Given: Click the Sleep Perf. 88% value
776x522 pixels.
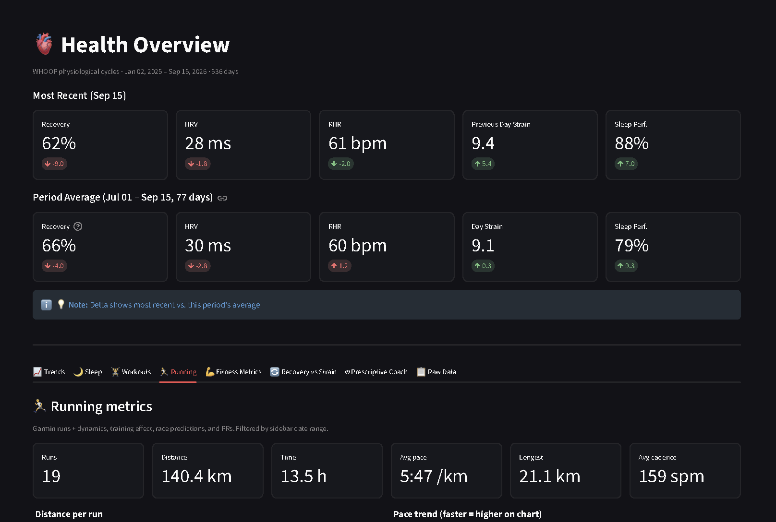Looking at the screenshot, I should coord(631,143).
